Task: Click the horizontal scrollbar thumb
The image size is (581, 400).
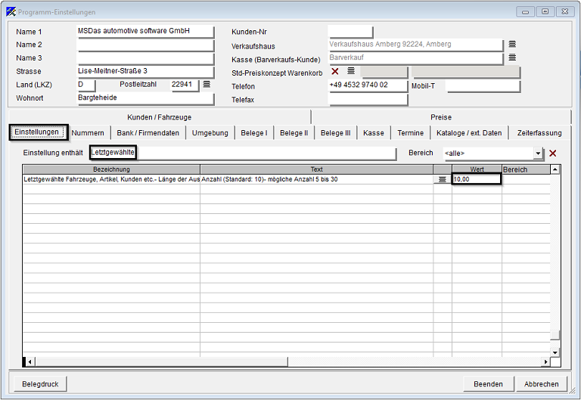Action: click(161, 362)
